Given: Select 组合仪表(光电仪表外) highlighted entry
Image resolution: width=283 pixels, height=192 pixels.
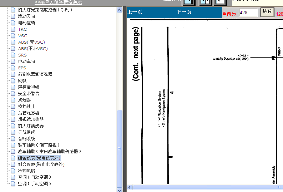Looking at the screenshot, I should click(x=39, y=158).
